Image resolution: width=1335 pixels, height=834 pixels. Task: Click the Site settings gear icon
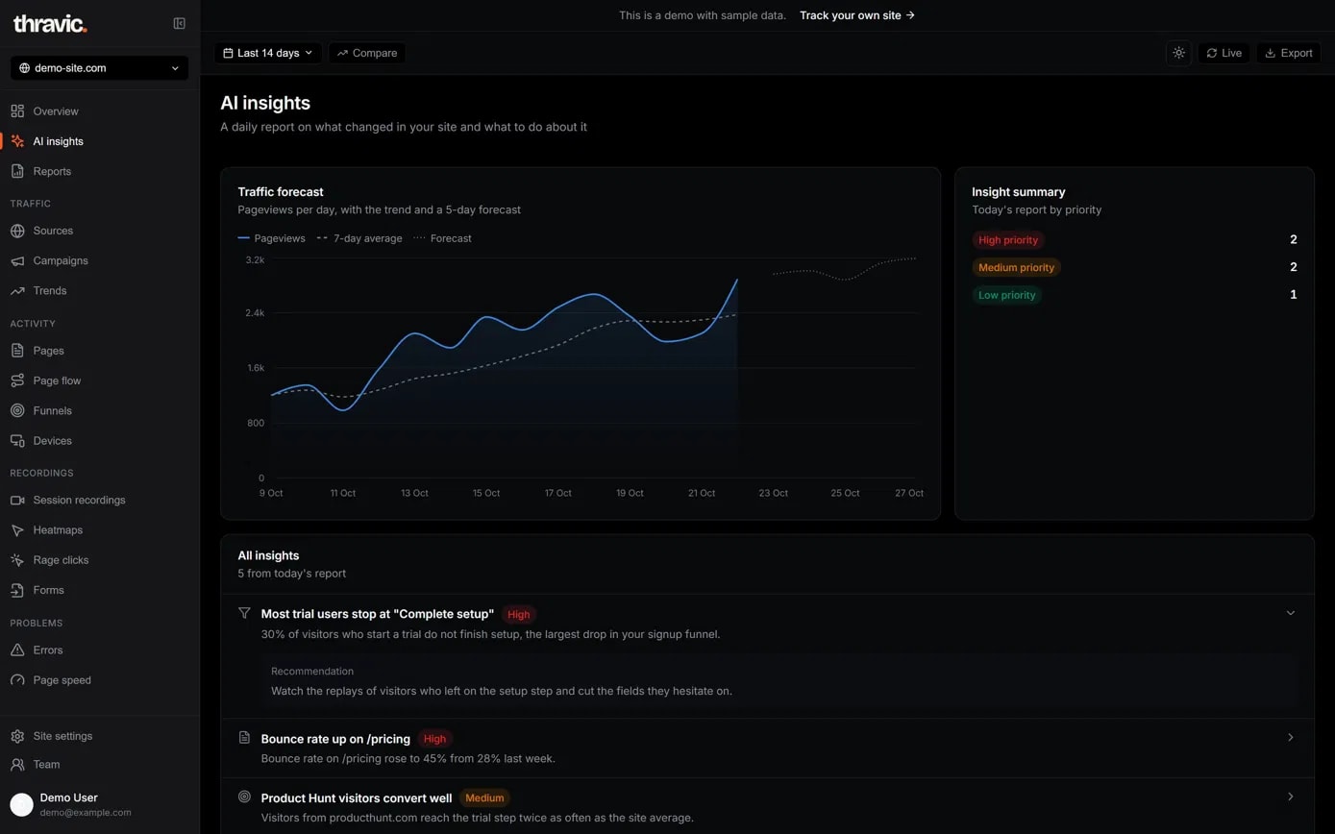point(17,736)
